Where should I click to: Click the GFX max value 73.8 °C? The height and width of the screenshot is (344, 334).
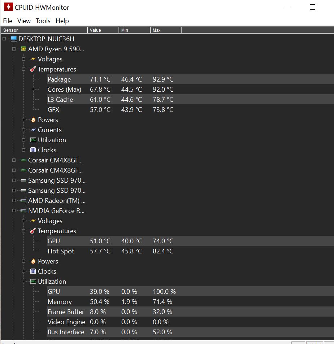(163, 109)
